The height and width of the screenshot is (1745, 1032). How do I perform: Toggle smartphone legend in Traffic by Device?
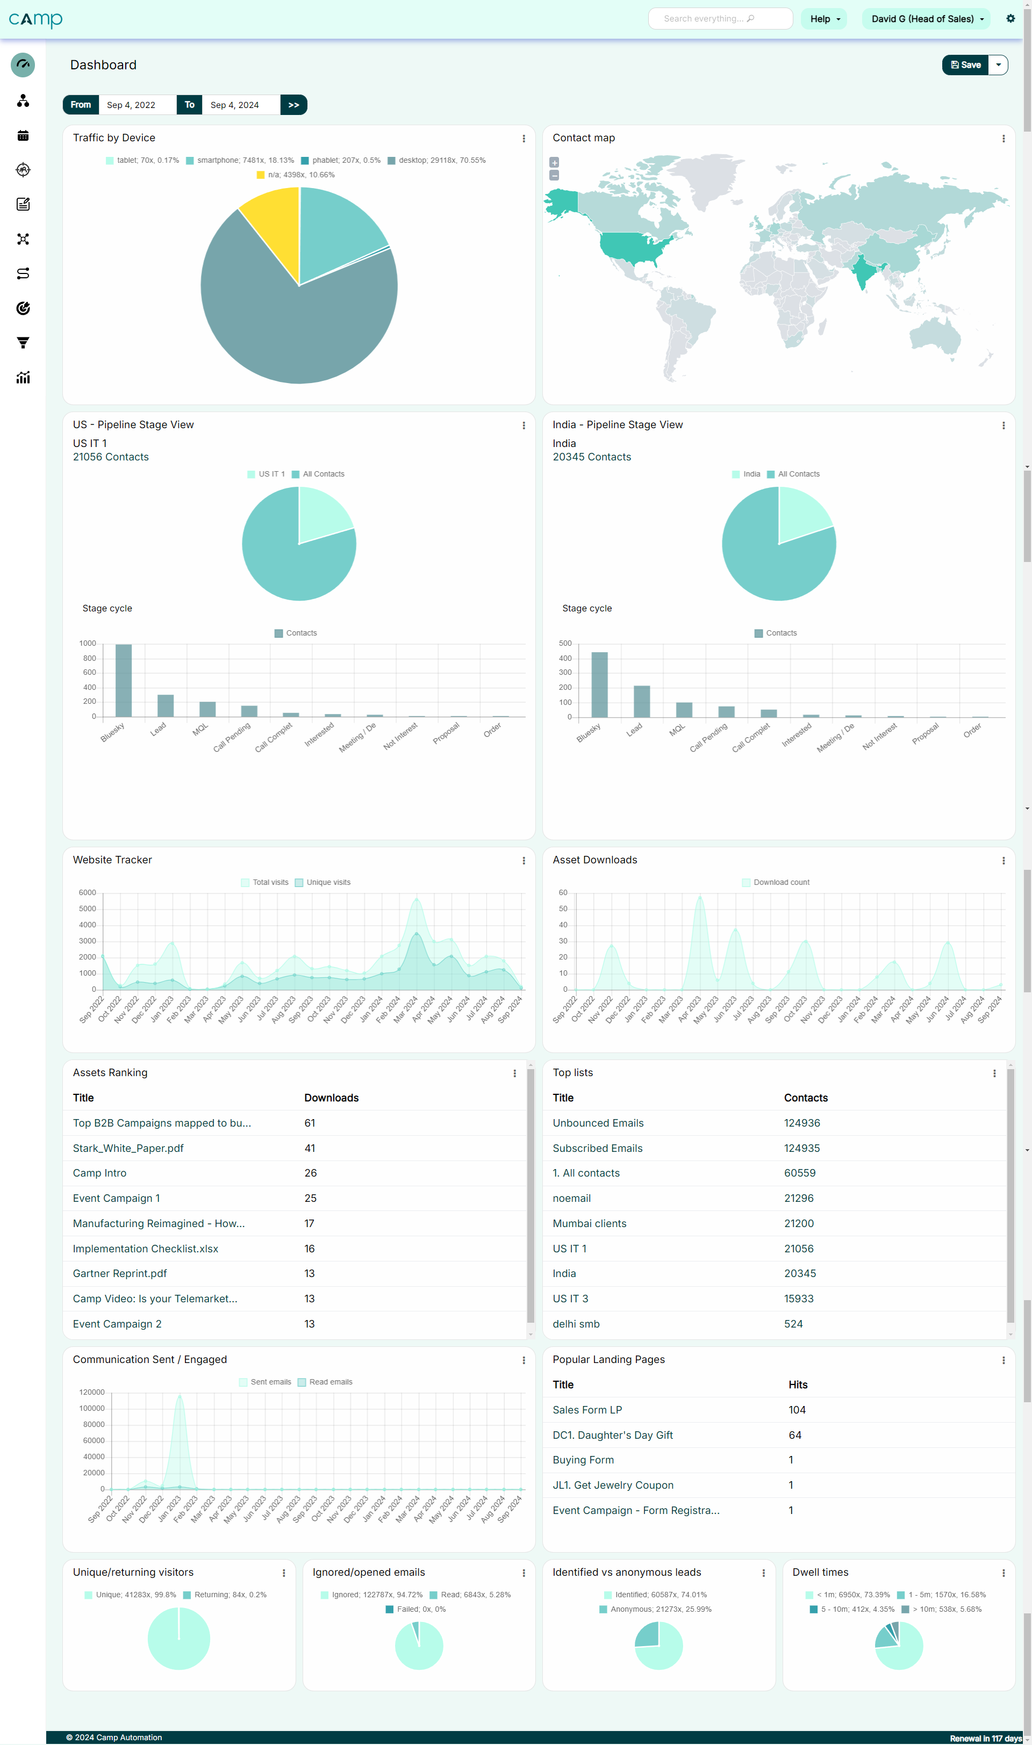click(x=240, y=161)
